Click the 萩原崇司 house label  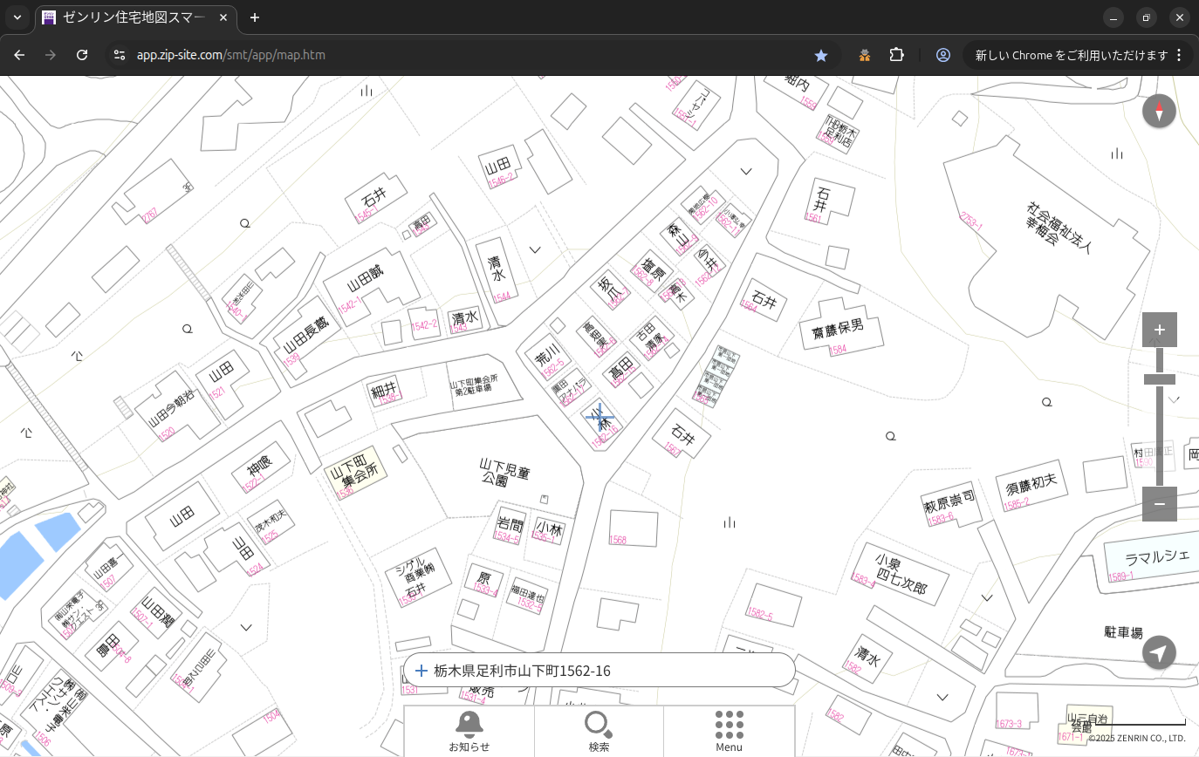tap(949, 501)
